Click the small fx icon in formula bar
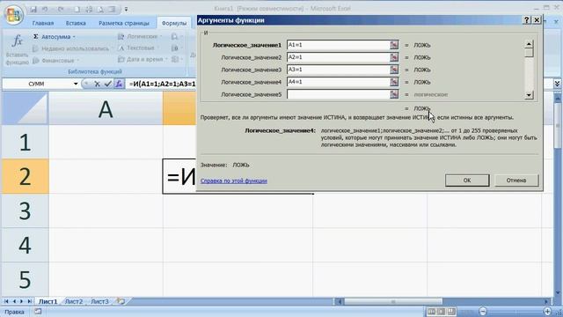Screen dimensions: 563x317 point(119,84)
